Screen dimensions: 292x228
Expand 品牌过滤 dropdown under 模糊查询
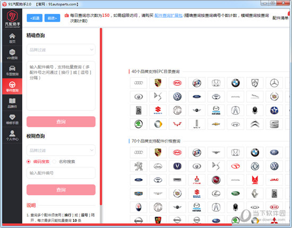point(61,150)
